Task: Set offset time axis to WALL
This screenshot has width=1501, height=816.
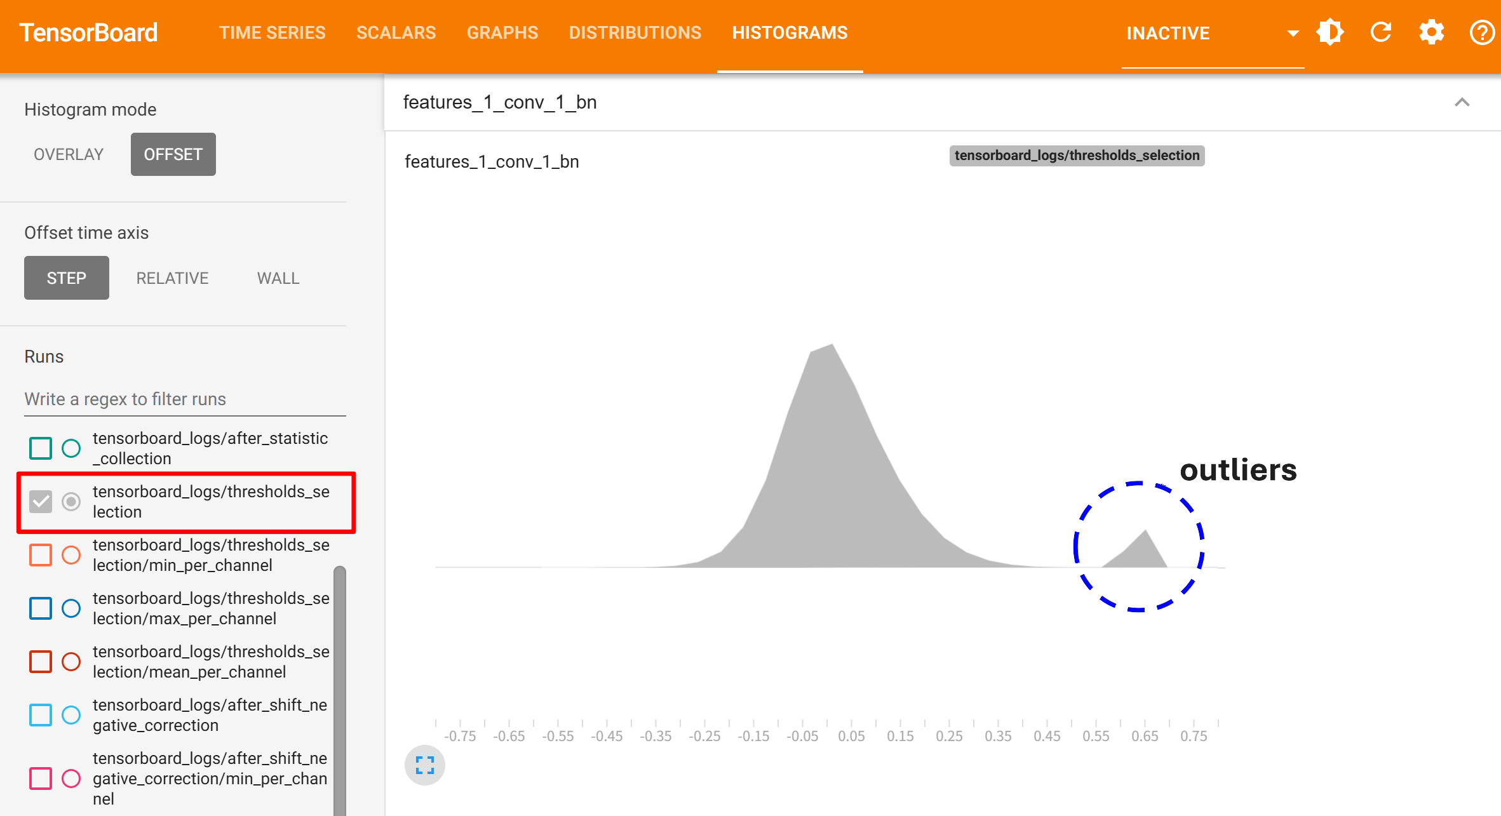Action: click(278, 278)
